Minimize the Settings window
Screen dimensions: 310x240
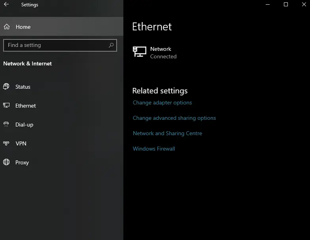pos(268,4)
